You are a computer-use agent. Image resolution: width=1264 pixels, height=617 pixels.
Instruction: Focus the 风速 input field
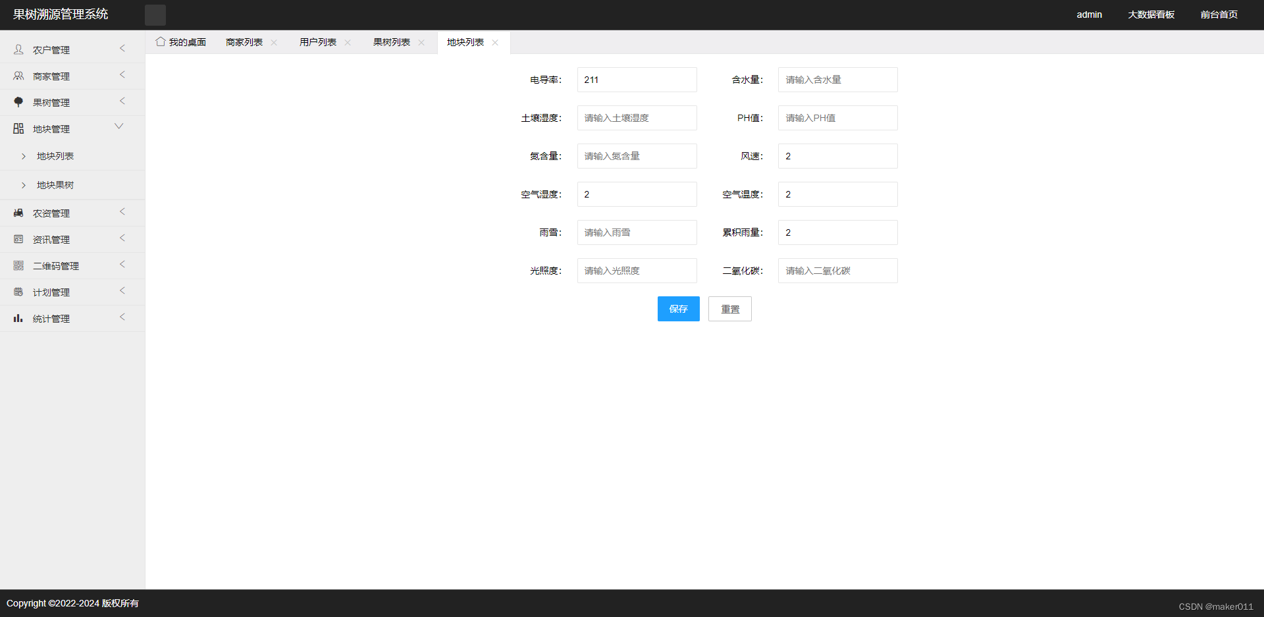tap(838, 156)
